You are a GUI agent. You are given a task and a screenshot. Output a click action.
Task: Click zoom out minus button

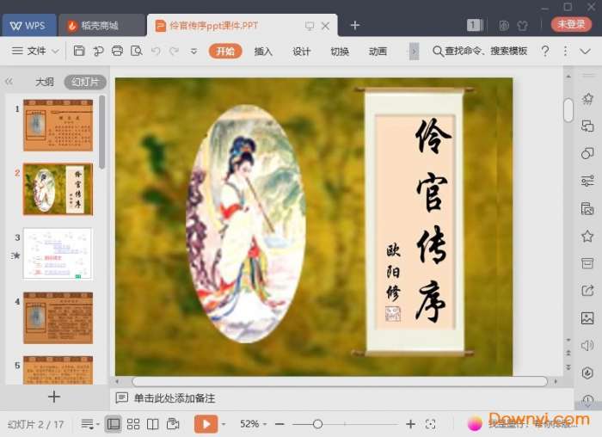(279, 424)
